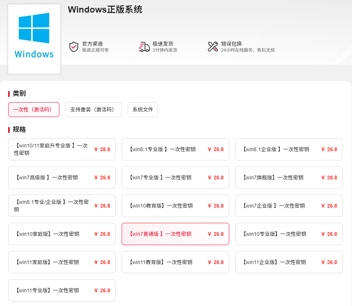
Task: Click the 错误包换 label
Action: [x=231, y=44]
